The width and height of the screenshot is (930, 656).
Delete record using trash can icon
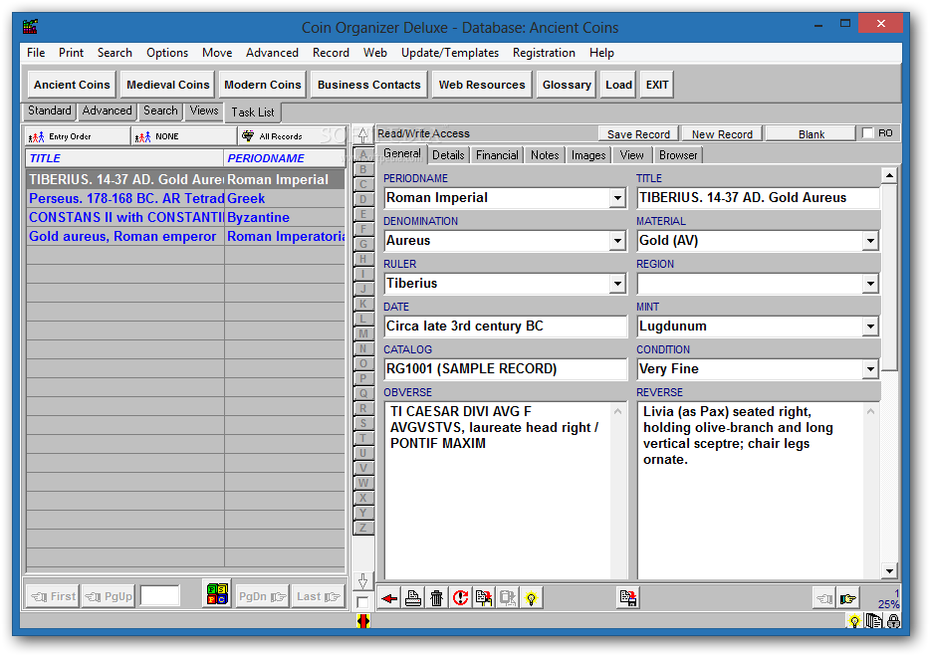pyautogui.click(x=436, y=598)
